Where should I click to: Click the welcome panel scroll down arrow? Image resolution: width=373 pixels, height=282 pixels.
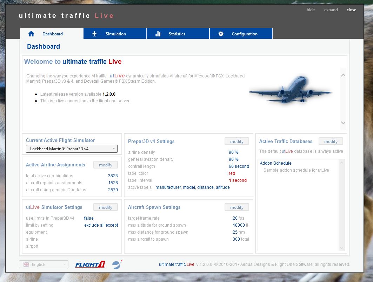(x=343, y=123)
